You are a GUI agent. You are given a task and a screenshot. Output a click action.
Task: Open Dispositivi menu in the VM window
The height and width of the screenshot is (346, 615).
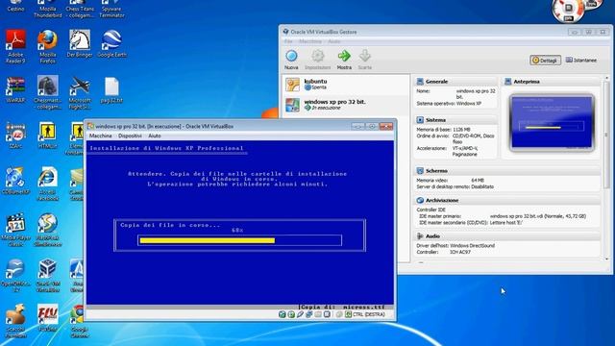(130, 136)
